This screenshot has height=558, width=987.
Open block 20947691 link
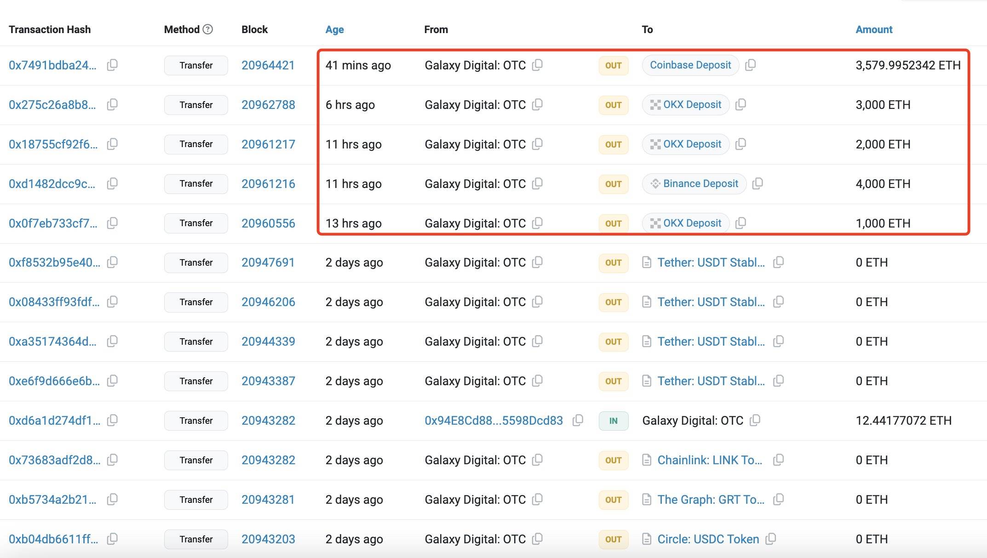[x=268, y=262]
